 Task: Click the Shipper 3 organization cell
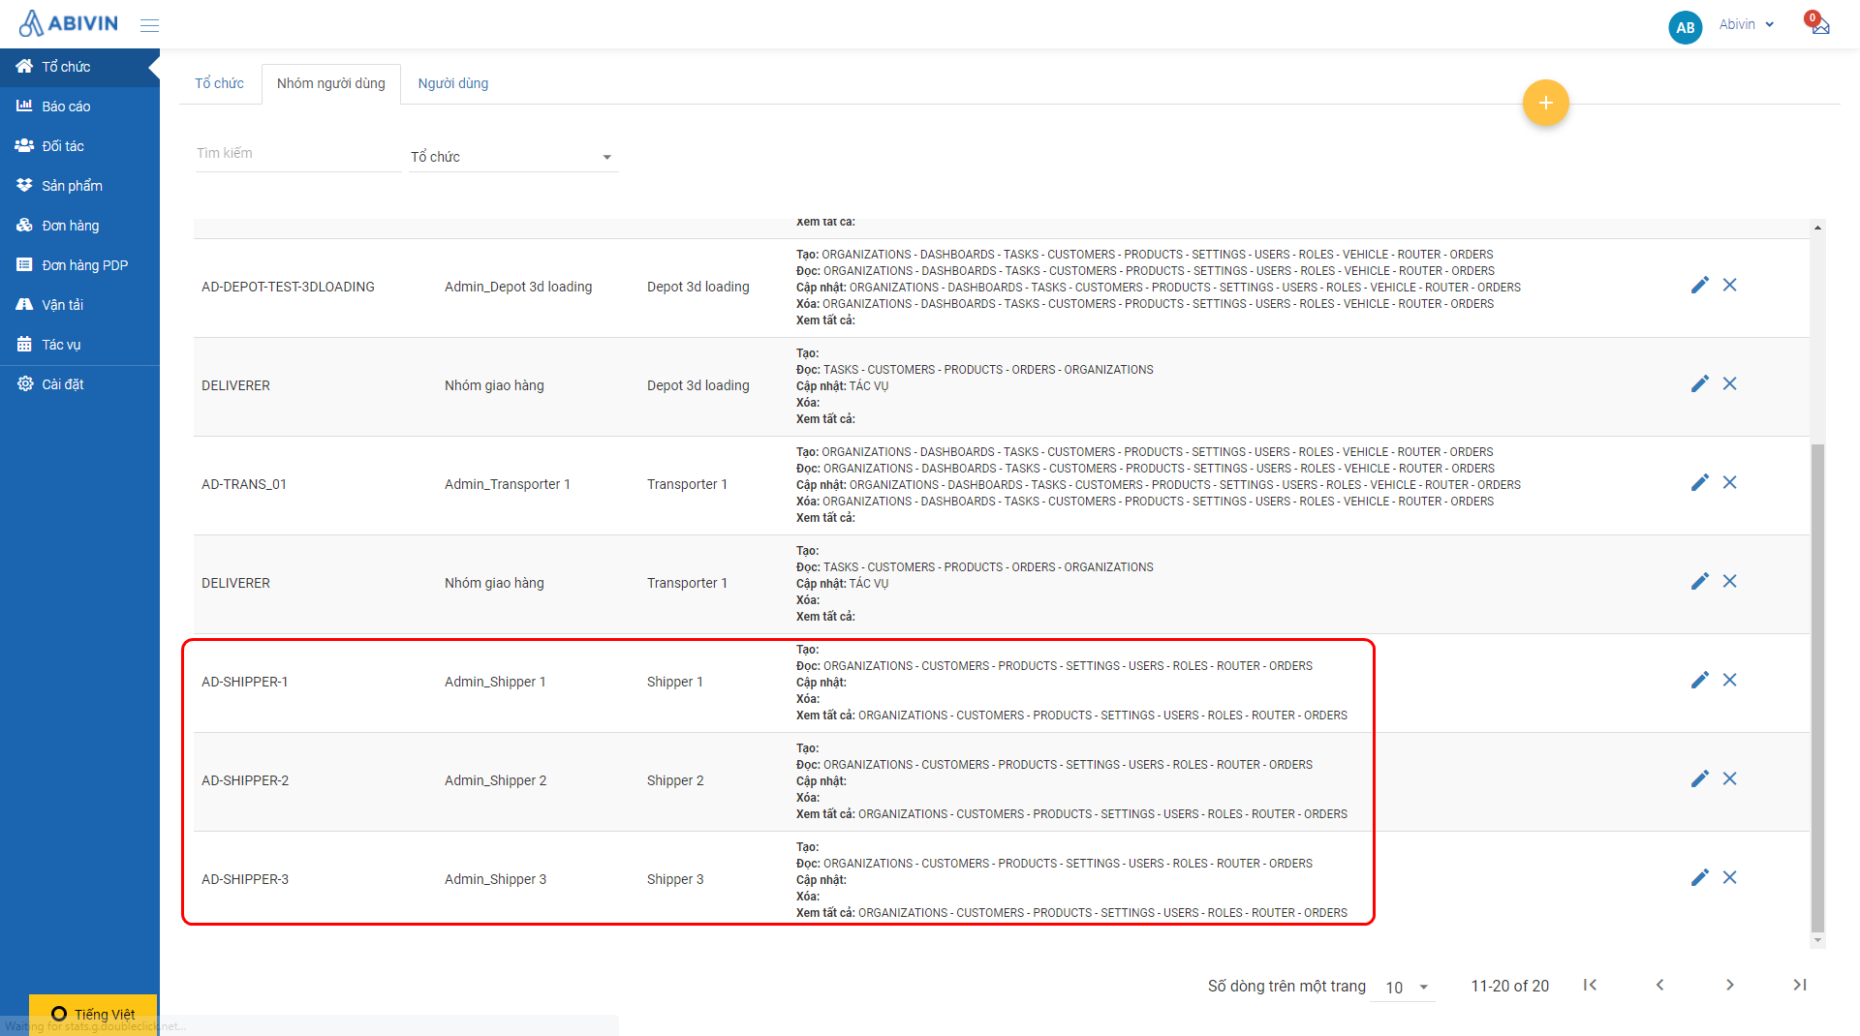675,880
